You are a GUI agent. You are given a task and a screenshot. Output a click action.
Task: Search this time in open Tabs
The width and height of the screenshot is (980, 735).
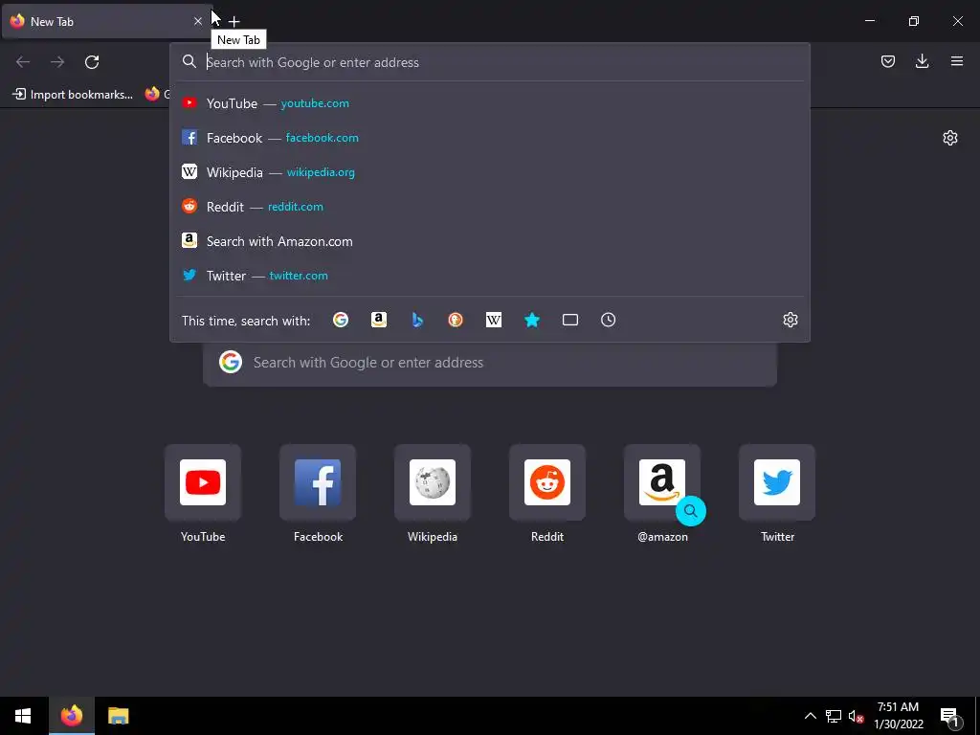[x=570, y=320]
